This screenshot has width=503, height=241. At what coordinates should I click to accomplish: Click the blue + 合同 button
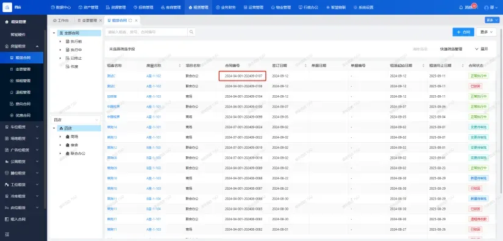463,32
